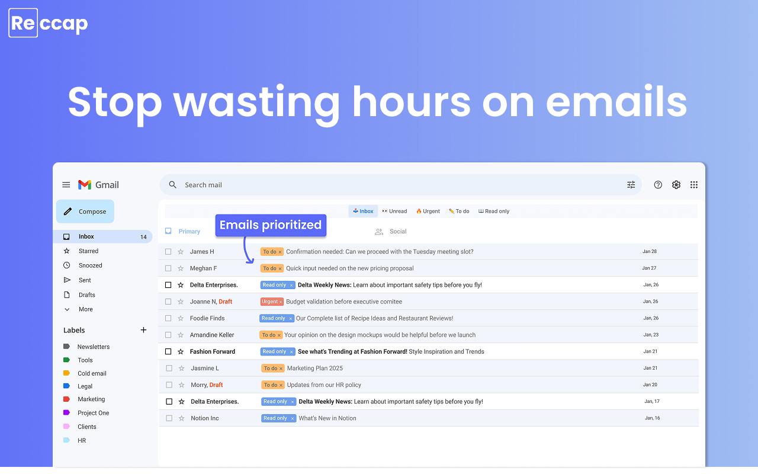Remove the Urgent tag on Joanne N email

click(x=281, y=302)
